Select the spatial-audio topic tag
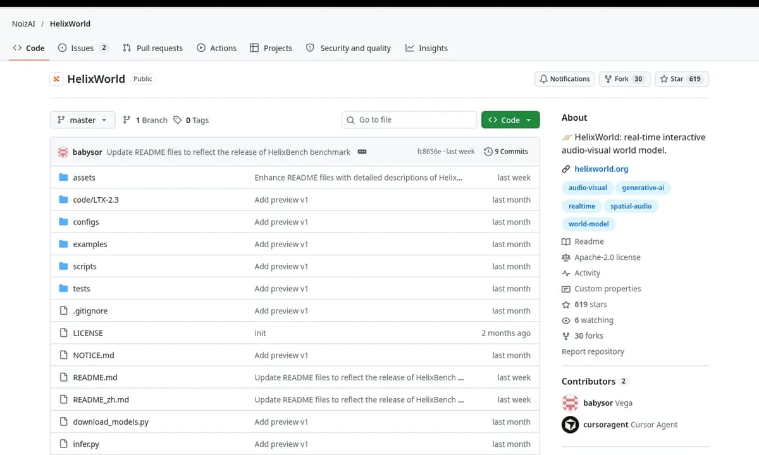759x455 pixels. pyautogui.click(x=631, y=206)
